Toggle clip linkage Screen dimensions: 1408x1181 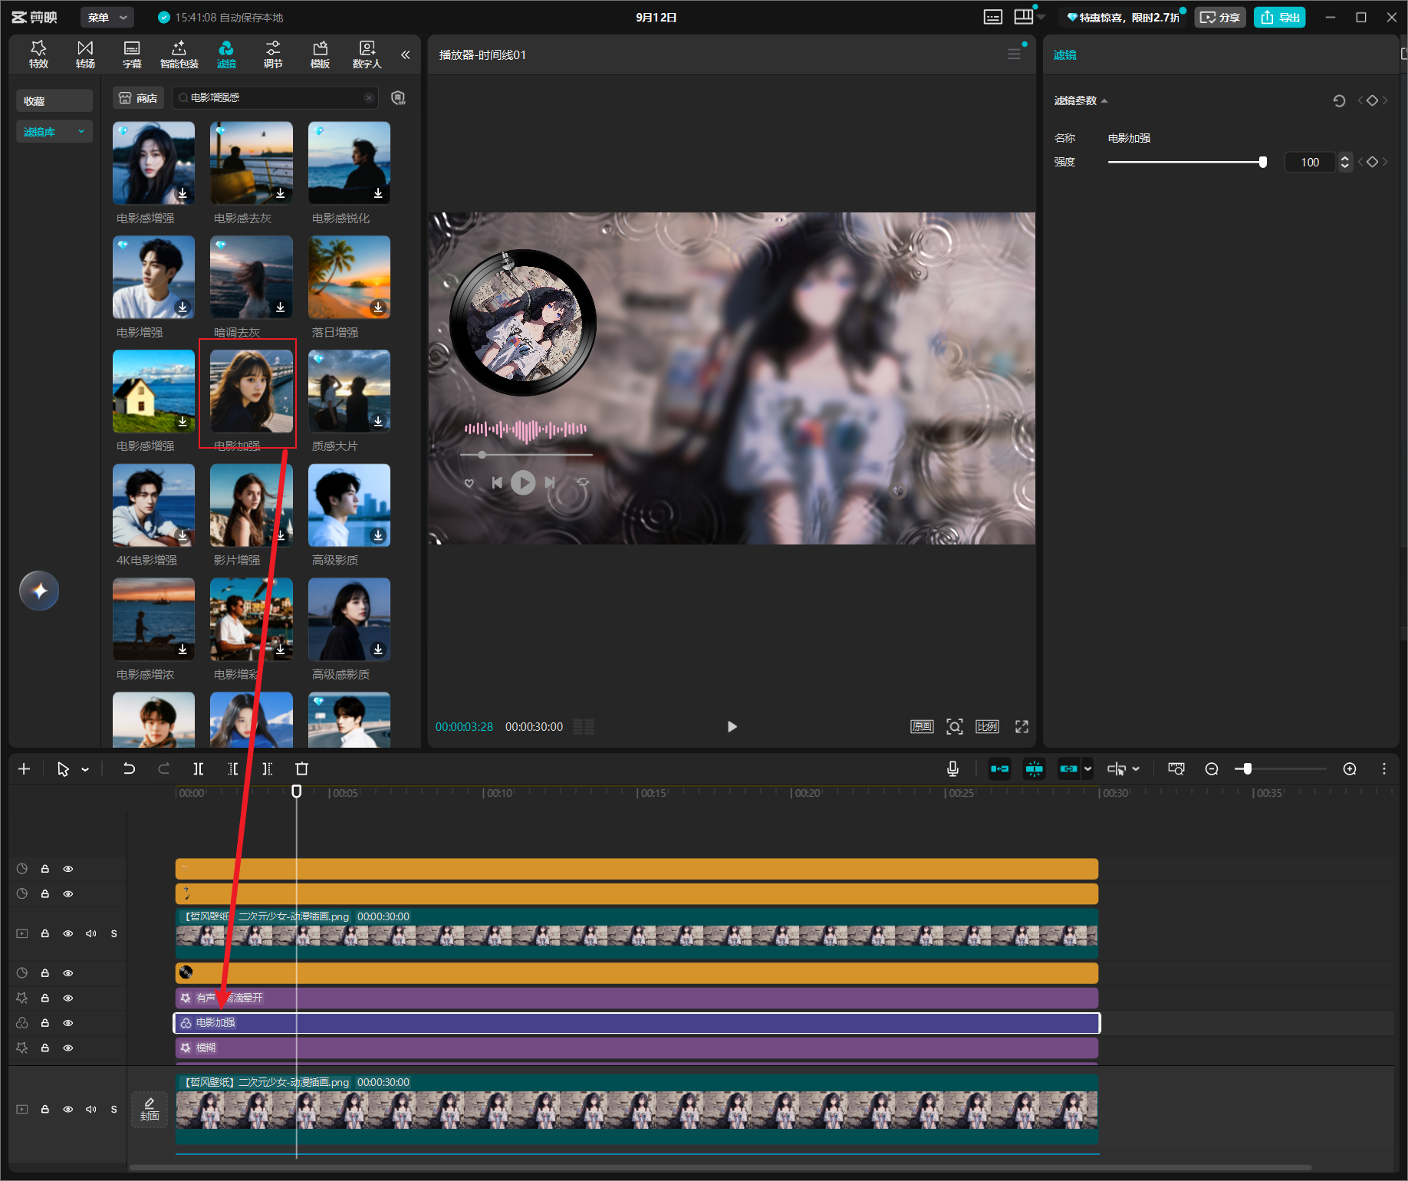pos(1069,768)
